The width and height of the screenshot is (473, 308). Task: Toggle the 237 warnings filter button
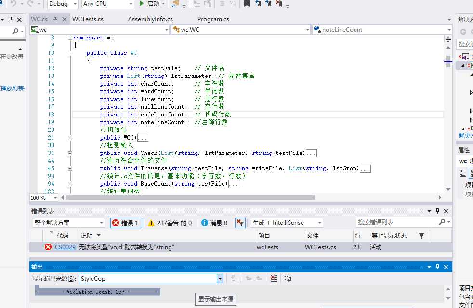pyautogui.click(x=170, y=223)
